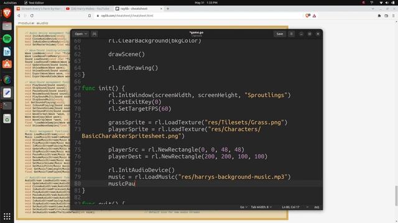Click the rl.SetTargetFPS(60) line
The image size is (398, 223).
(x=139, y=109)
